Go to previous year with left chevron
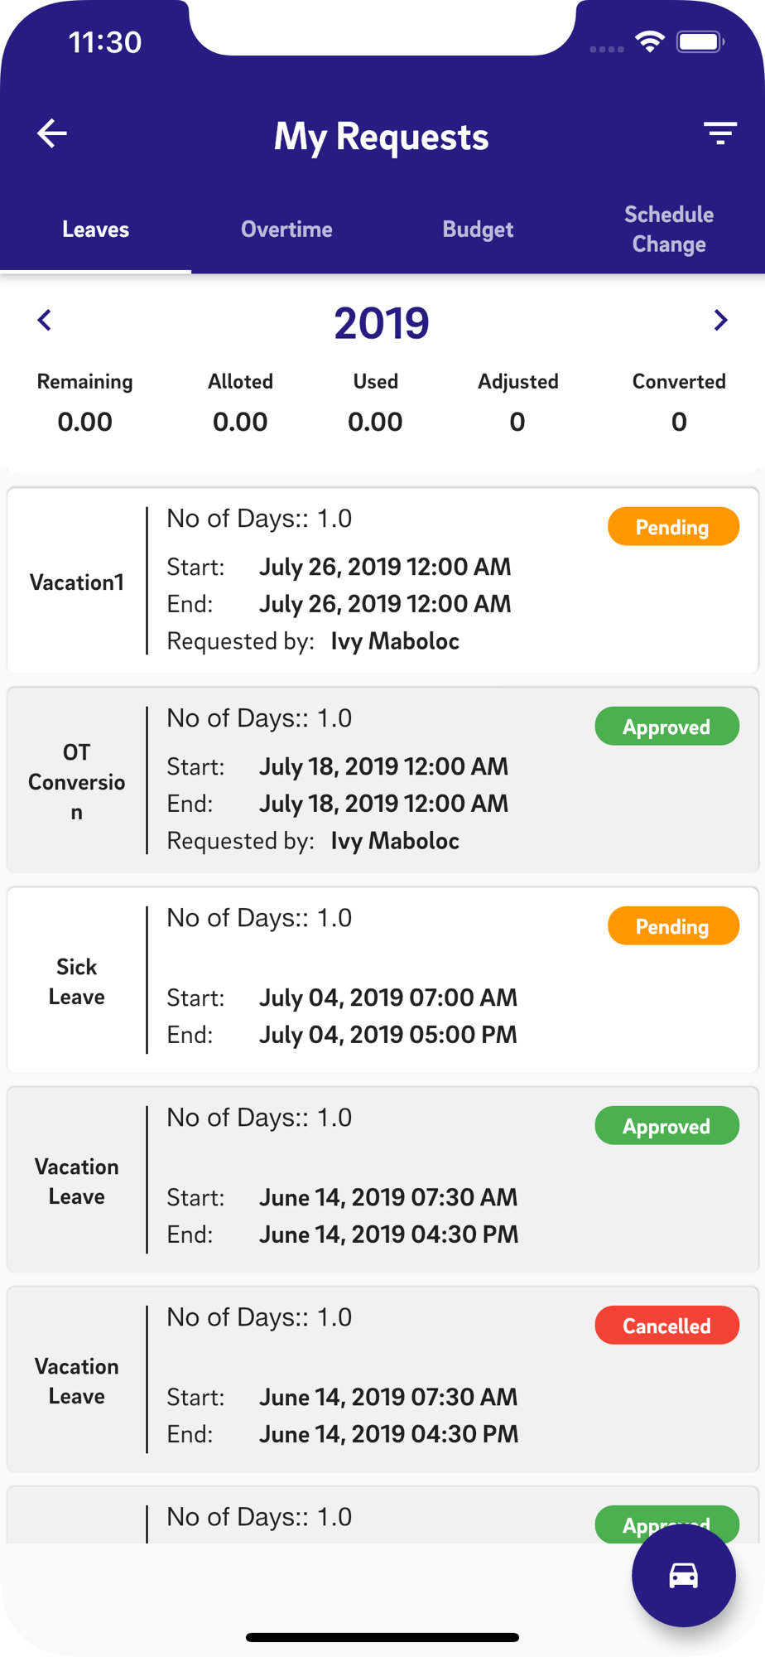Image resolution: width=765 pixels, height=1657 pixels. click(x=45, y=321)
